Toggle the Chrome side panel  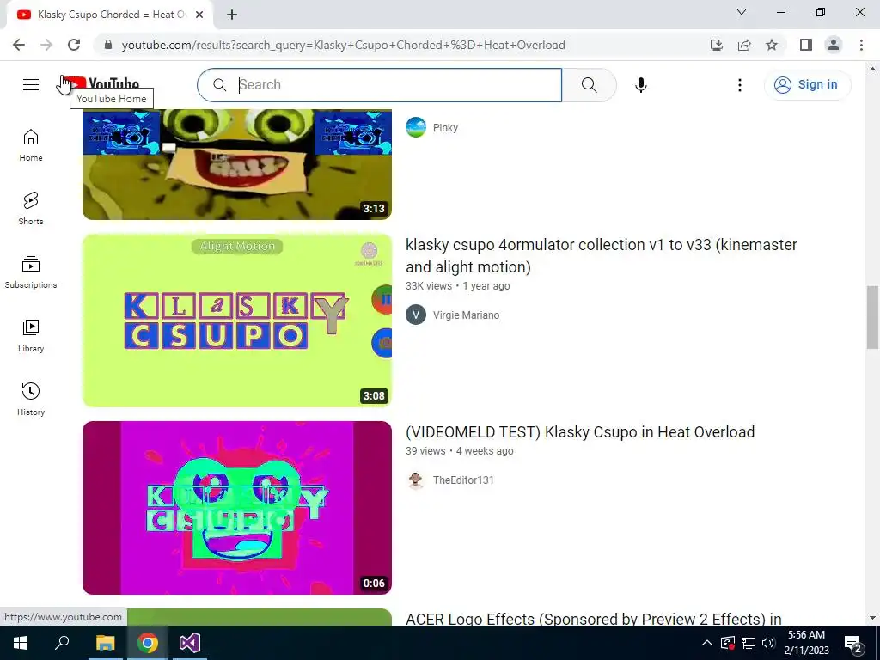pyautogui.click(x=806, y=45)
